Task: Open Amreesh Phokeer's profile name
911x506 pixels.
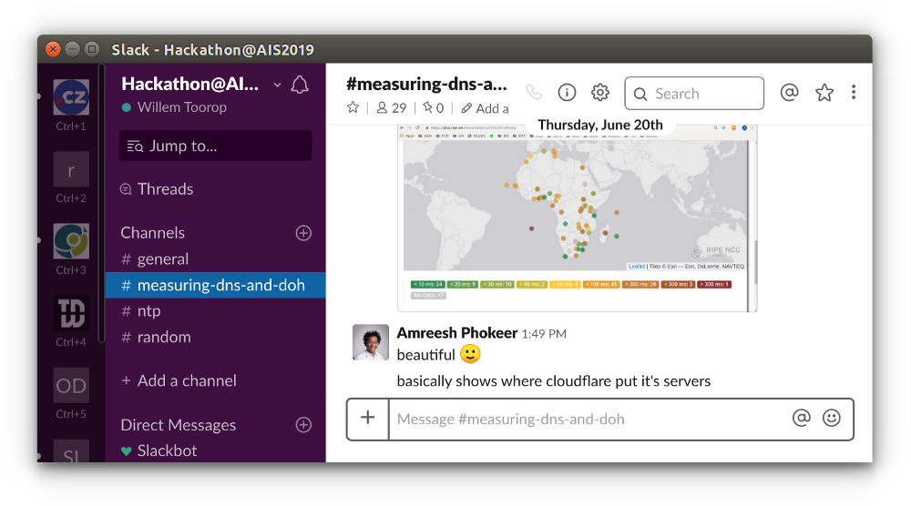Action: (x=456, y=332)
